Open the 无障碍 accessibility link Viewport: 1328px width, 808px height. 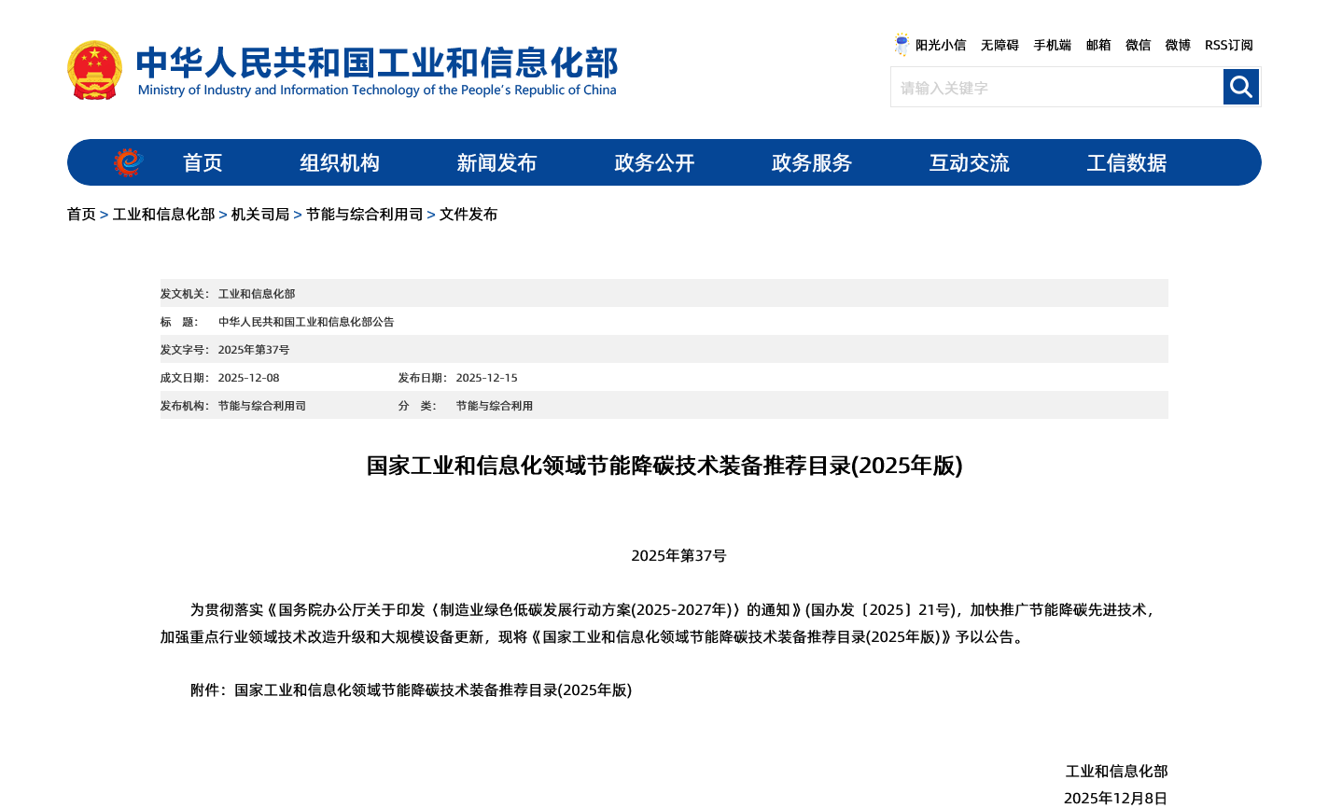tap(999, 45)
